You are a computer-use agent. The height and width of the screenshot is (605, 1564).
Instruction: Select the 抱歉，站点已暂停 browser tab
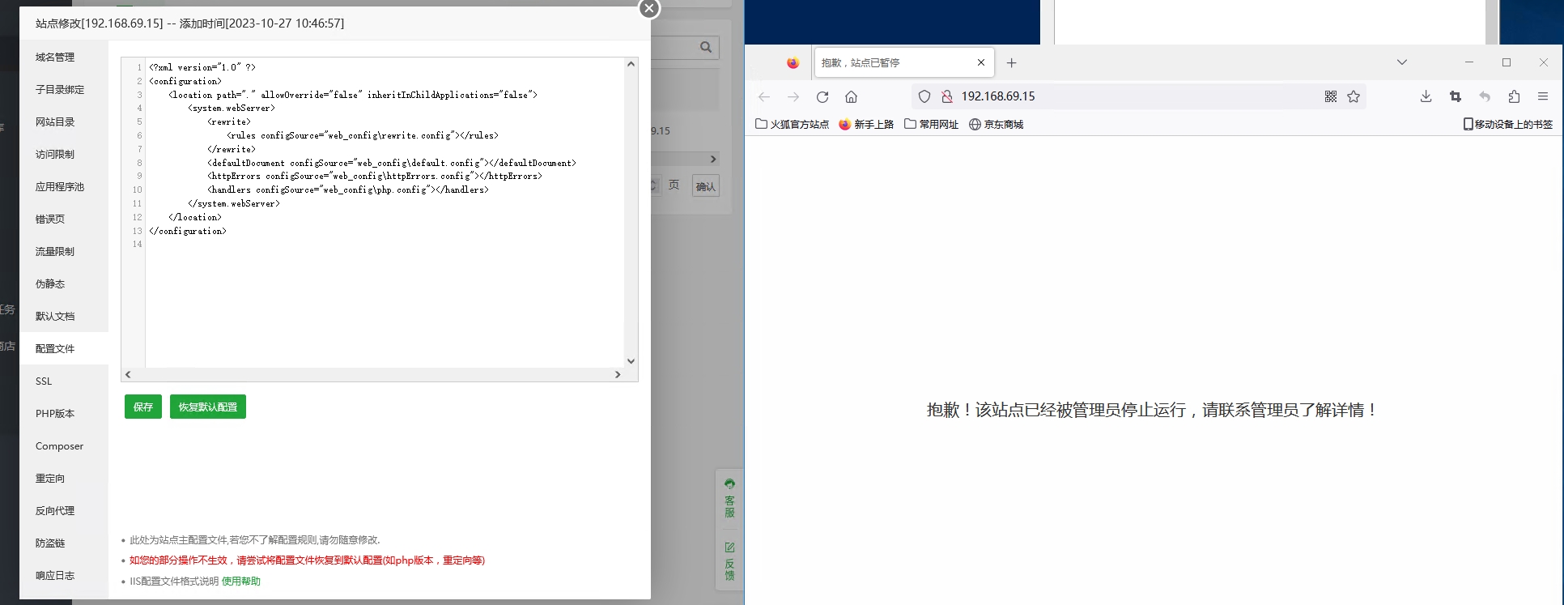903,62
